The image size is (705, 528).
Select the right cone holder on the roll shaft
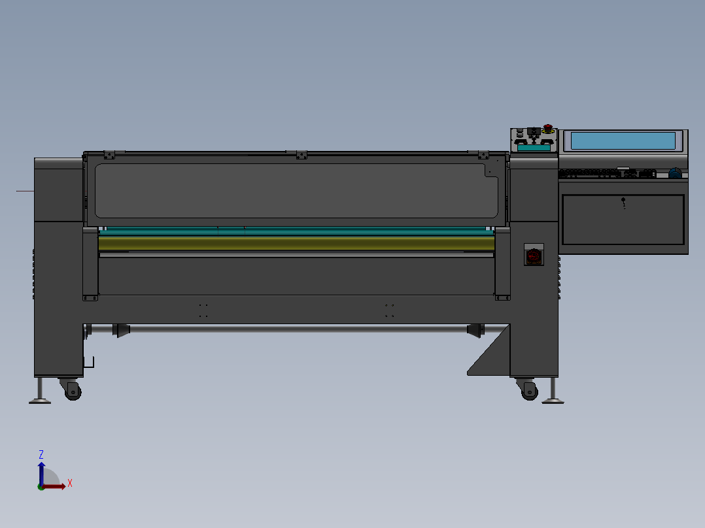(x=474, y=330)
